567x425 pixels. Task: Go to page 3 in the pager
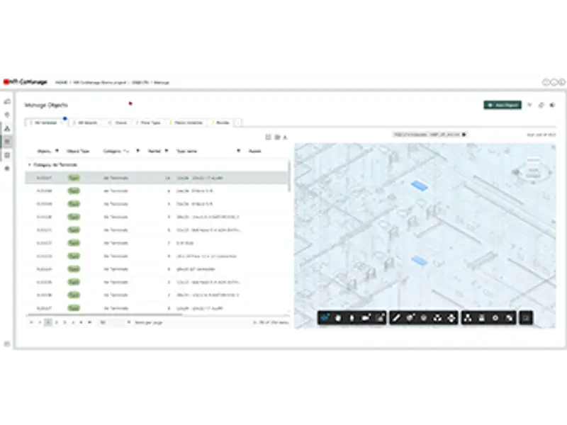pos(64,322)
